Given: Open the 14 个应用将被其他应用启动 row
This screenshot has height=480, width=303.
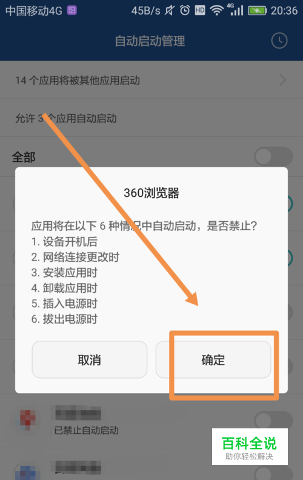Looking at the screenshot, I should click(x=151, y=80).
